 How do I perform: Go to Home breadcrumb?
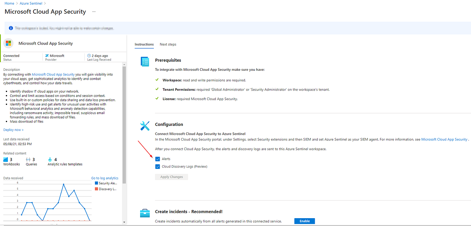point(9,3)
